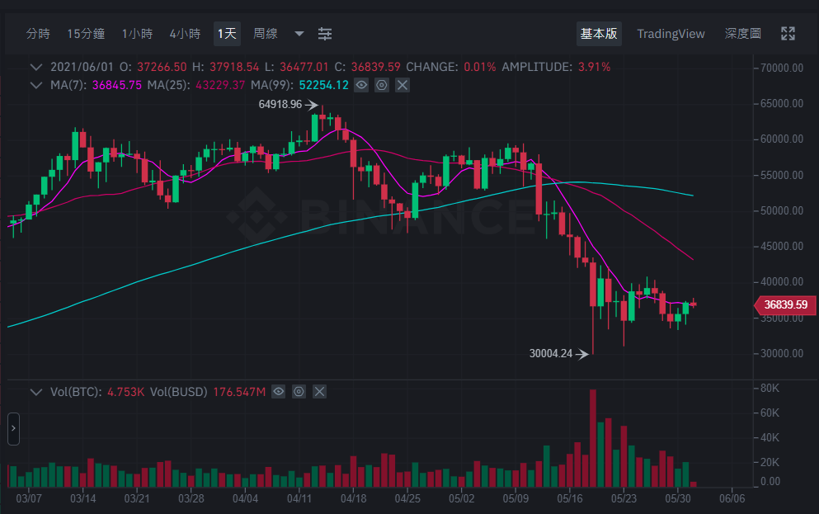
Task: Toggle visibility of the volume bars
Action: (279, 392)
